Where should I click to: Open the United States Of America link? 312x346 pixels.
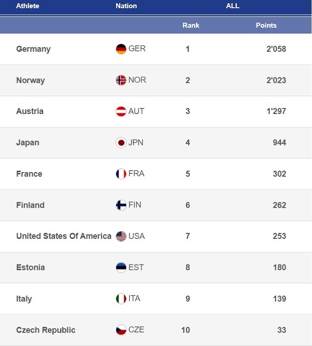(x=64, y=236)
